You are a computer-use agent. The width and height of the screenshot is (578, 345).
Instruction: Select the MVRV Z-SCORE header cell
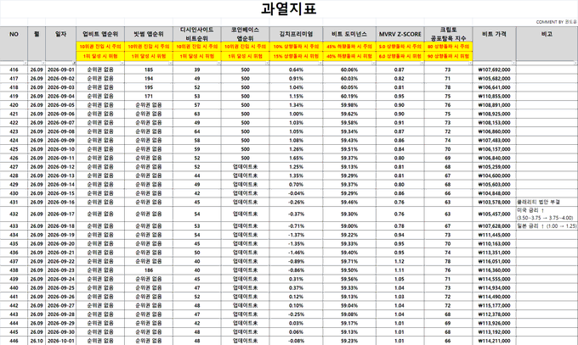point(400,34)
